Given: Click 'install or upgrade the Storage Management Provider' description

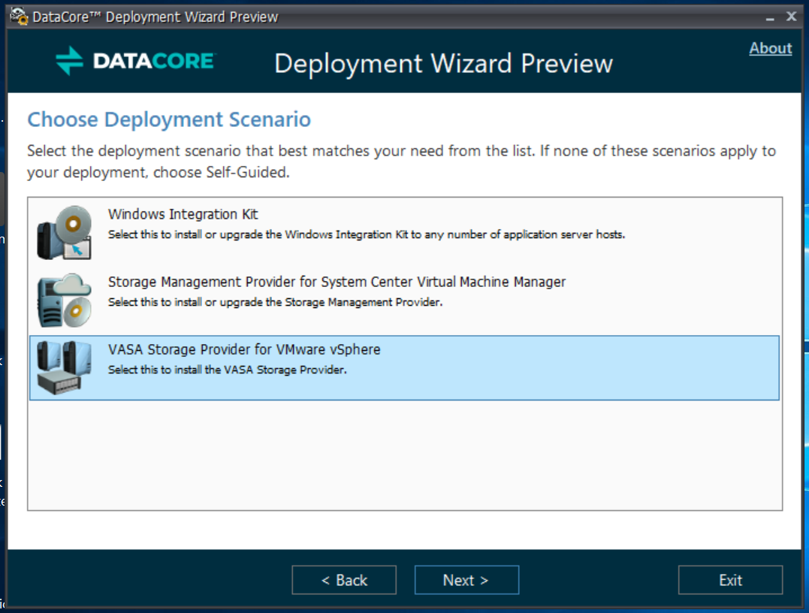Looking at the screenshot, I should (x=275, y=303).
